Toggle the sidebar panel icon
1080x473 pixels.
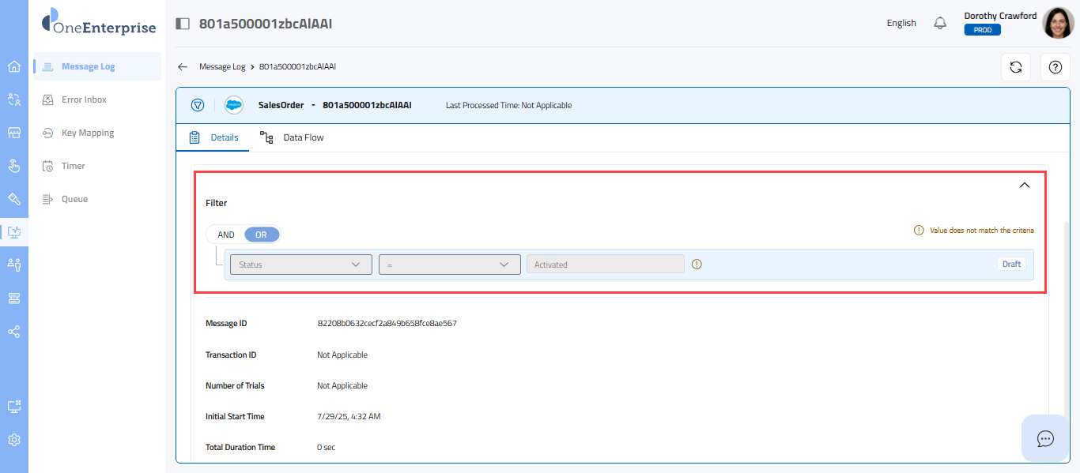[x=183, y=24]
